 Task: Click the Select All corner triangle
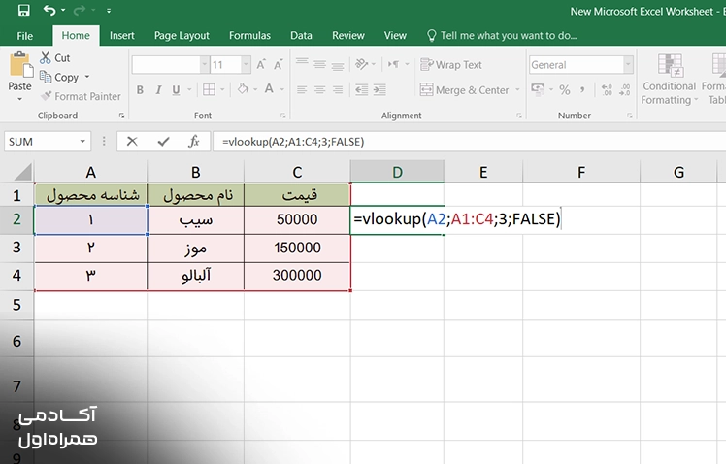coord(22,172)
